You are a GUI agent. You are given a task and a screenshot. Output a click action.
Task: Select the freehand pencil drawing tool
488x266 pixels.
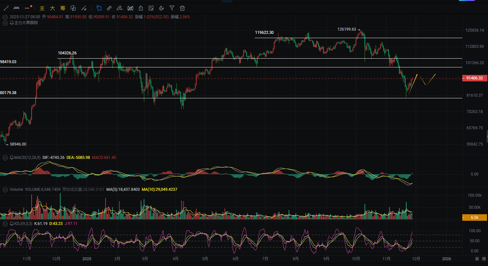119,8
